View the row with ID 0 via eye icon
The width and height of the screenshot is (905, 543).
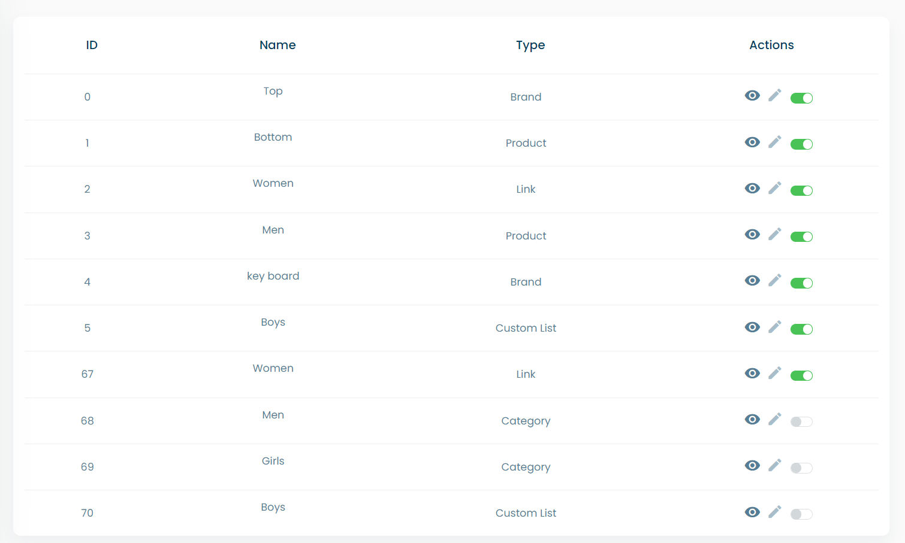coord(752,96)
